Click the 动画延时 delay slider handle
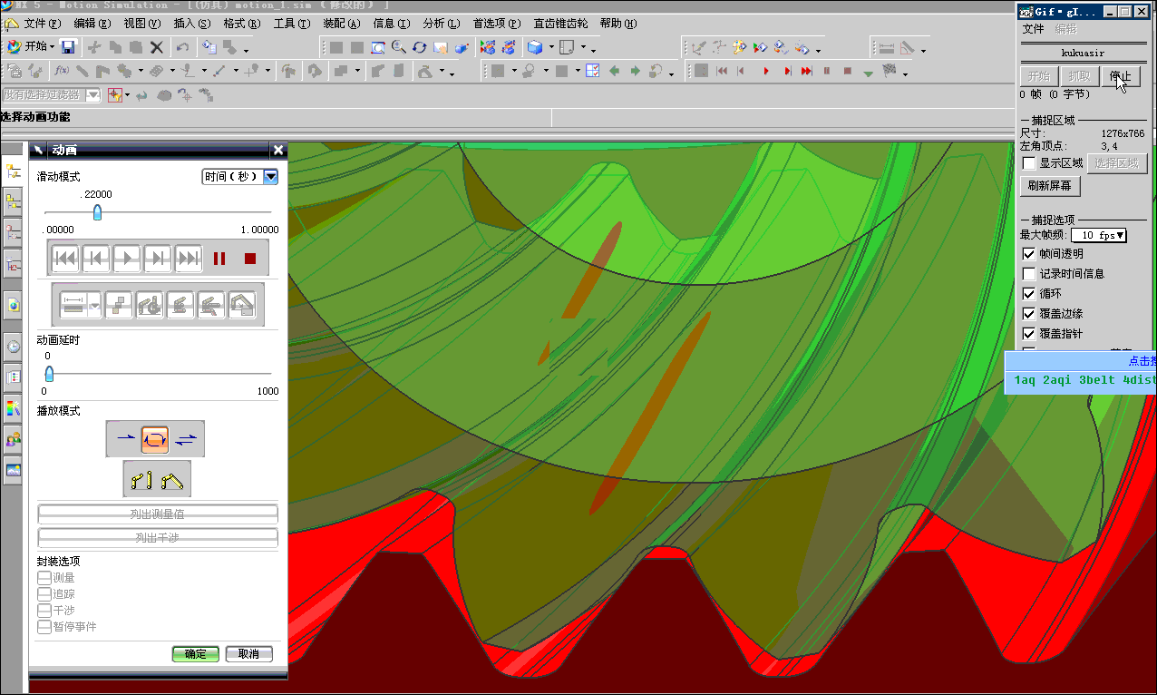Screen dimensions: 1157x695 click(49, 373)
